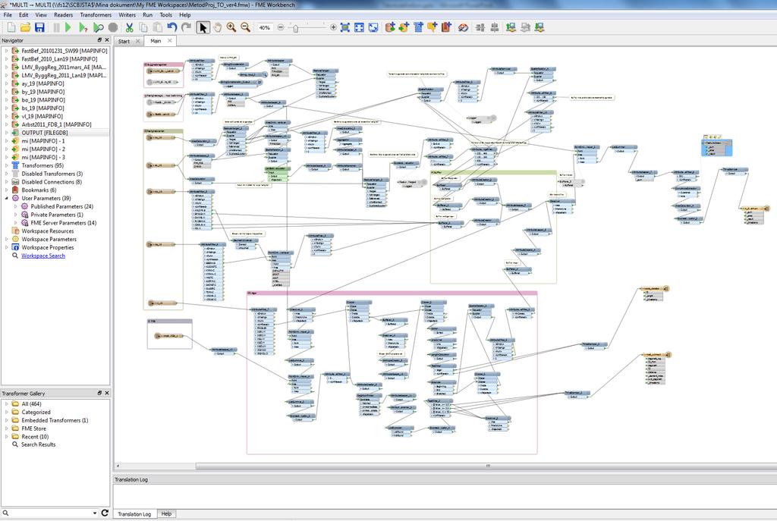Viewport: 777px width, 521px height.
Task: Switch to the Main canvas tab
Action: pos(156,41)
